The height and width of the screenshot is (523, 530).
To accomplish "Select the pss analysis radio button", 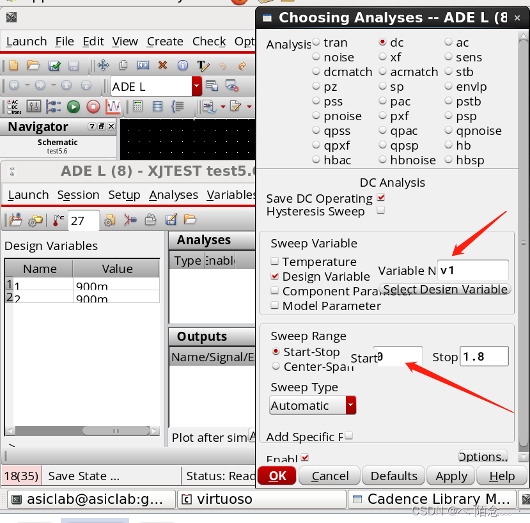I will click(x=316, y=101).
